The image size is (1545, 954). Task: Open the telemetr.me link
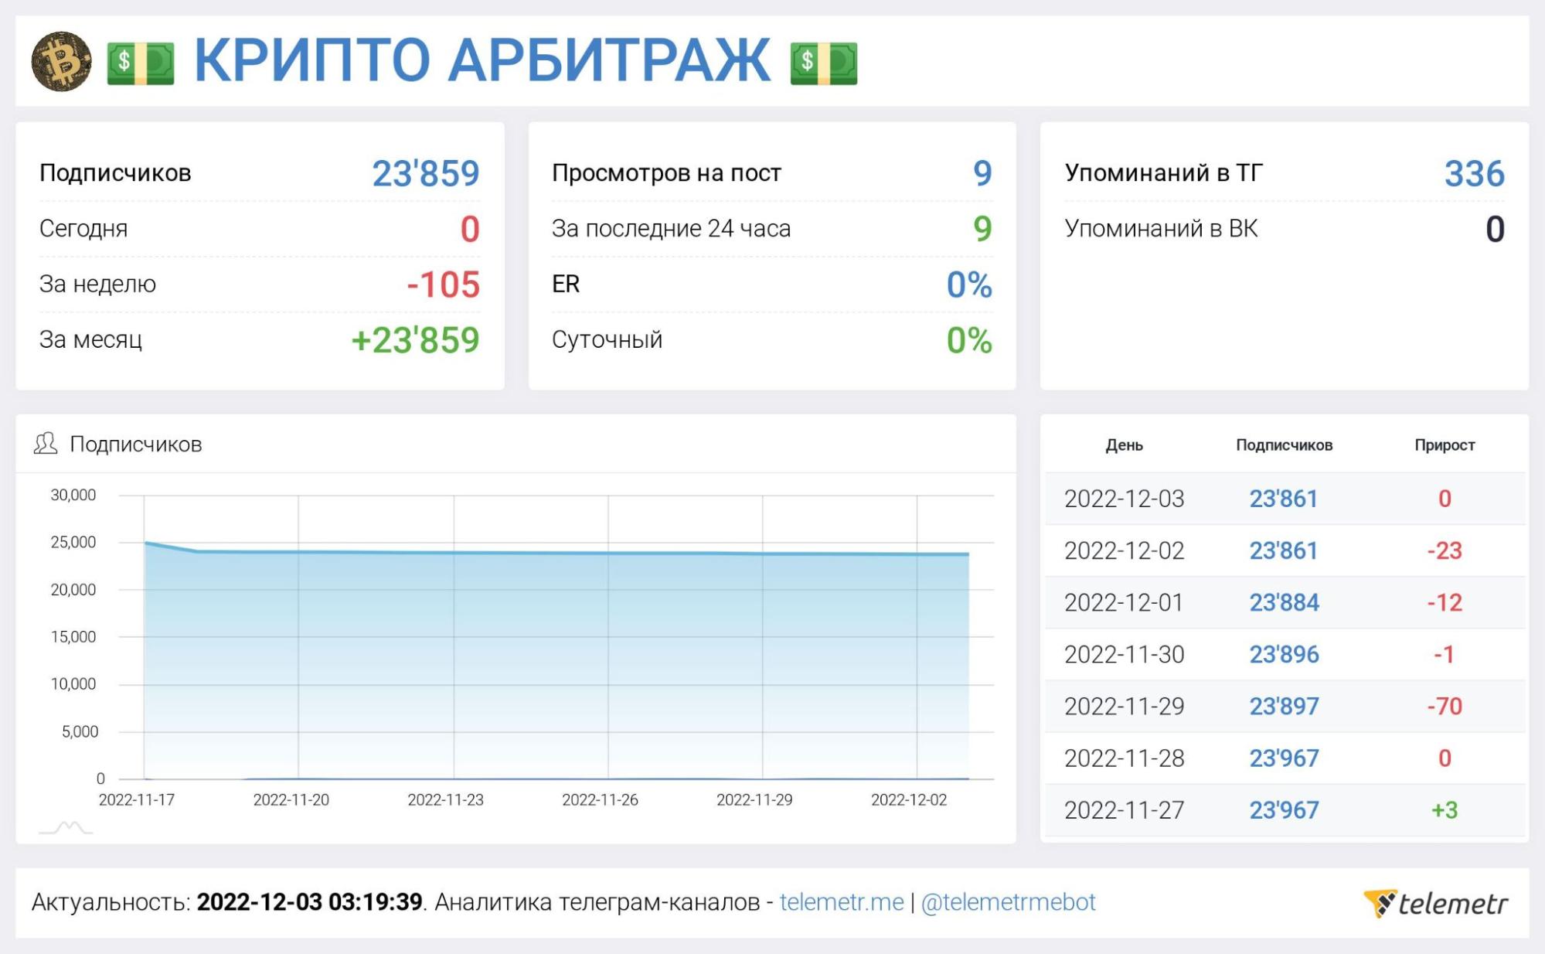(x=842, y=902)
